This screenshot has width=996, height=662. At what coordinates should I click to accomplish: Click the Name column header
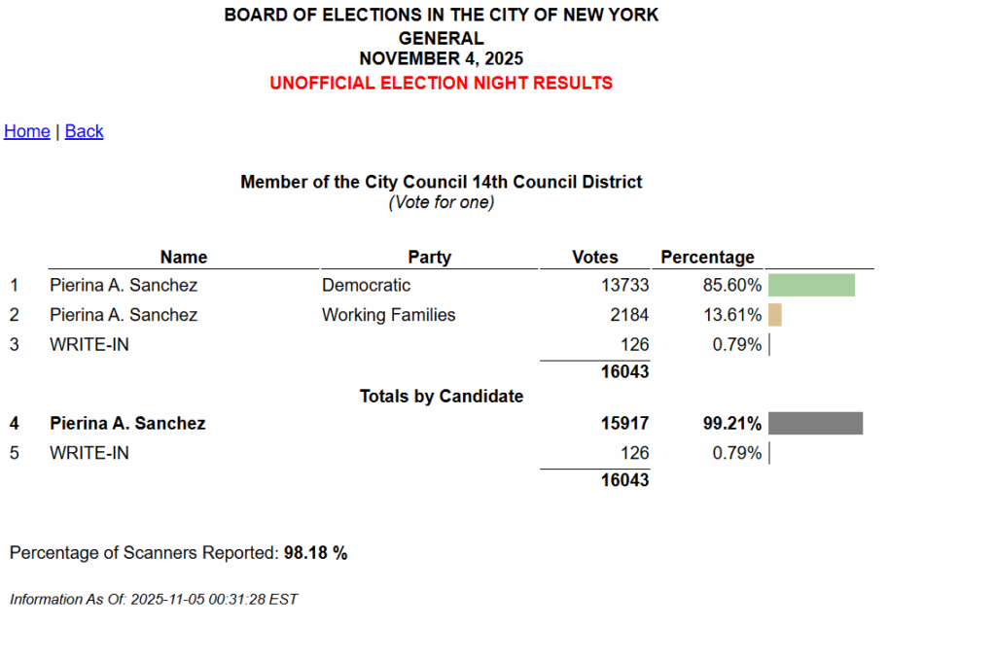(184, 257)
